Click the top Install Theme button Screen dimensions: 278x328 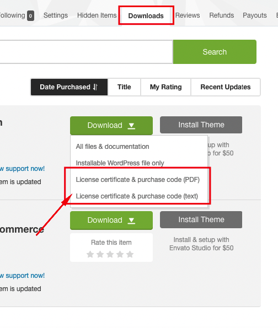[201, 125]
